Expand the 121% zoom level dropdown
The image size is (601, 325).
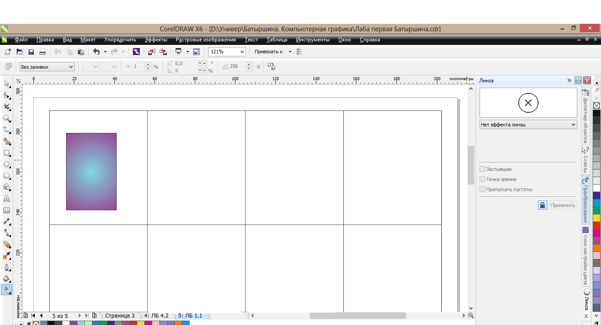point(242,52)
